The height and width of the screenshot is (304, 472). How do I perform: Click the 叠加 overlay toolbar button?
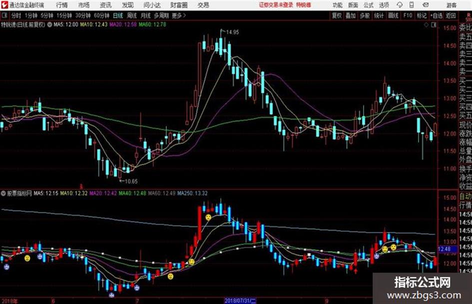click(x=351, y=15)
